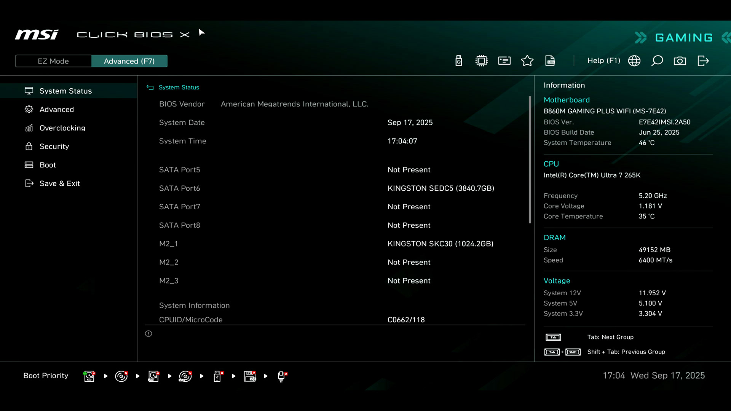Click the settings list scrollbar
The width and height of the screenshot is (731, 411).
click(530, 160)
